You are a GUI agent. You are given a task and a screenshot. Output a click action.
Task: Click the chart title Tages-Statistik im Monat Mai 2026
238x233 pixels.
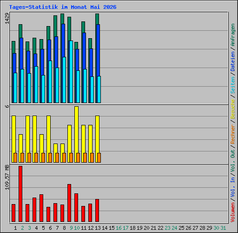tap(63, 7)
